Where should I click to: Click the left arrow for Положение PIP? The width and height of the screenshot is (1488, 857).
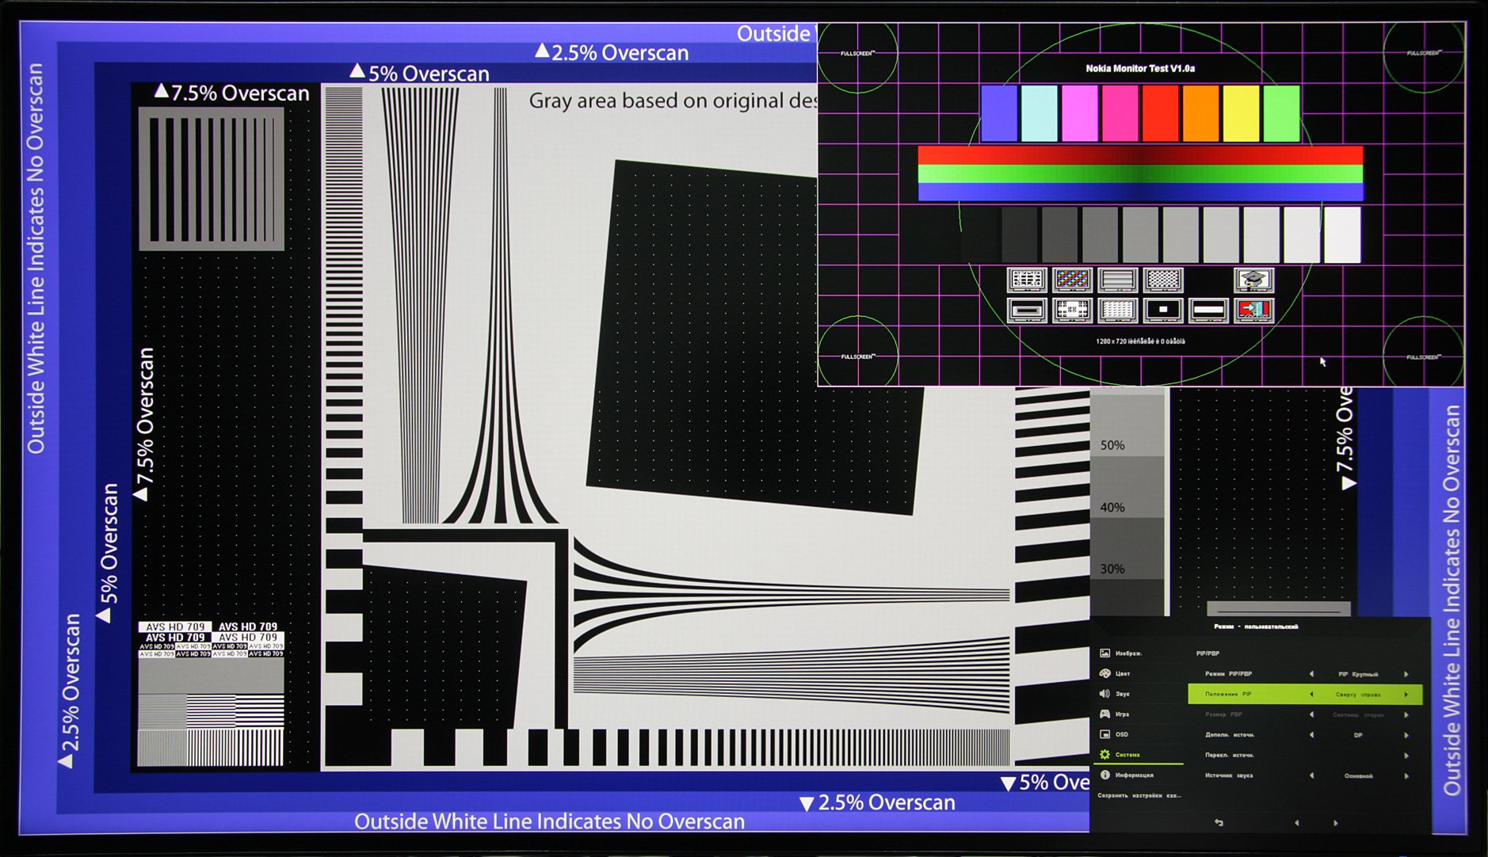[1311, 695]
